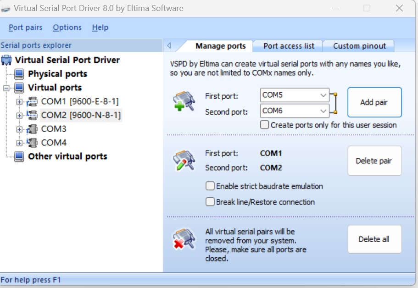Collapse the Virtual ports tree node

tap(6, 88)
